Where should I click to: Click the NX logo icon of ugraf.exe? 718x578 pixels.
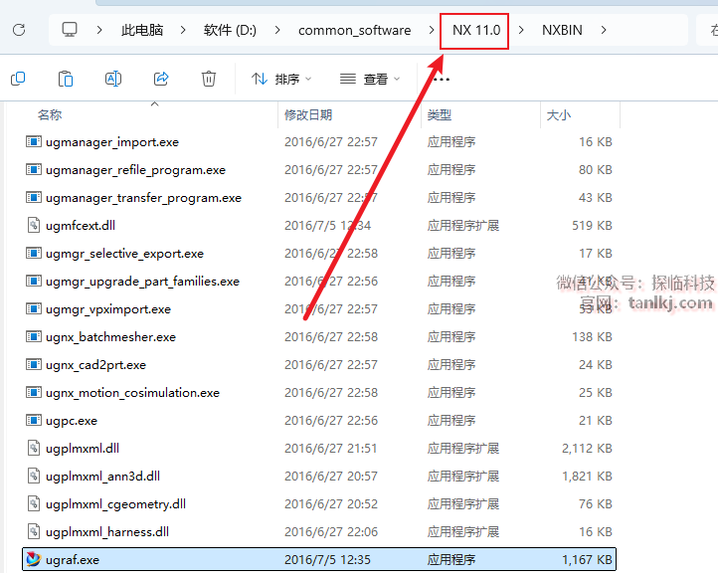[x=34, y=559]
